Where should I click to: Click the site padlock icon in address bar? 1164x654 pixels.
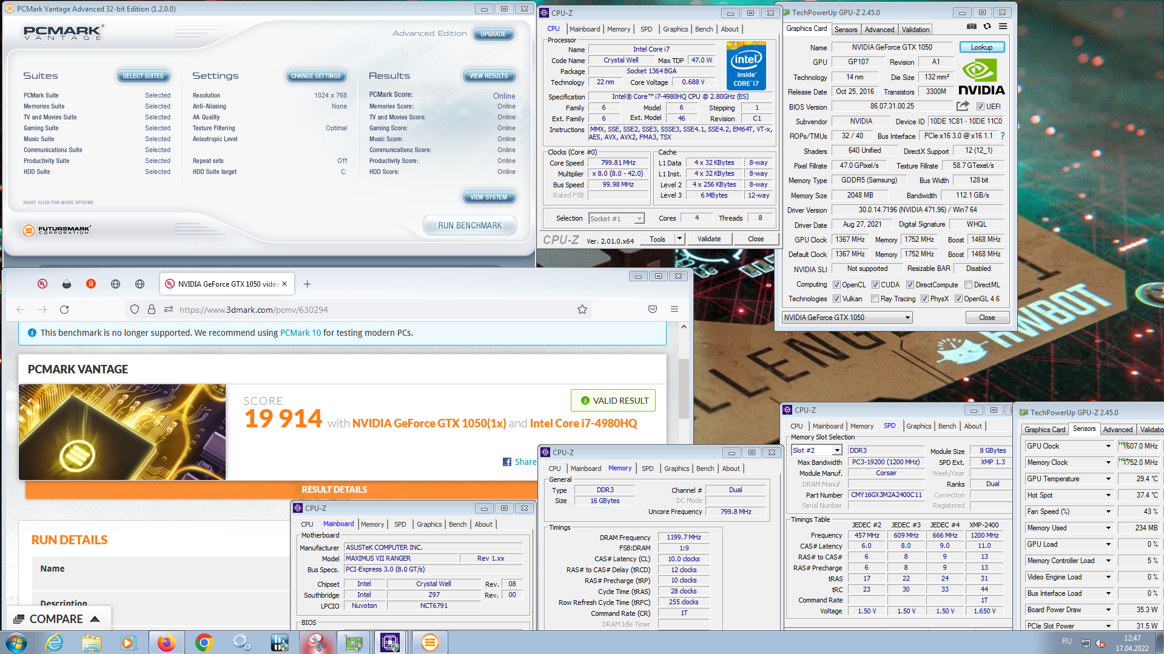[152, 310]
